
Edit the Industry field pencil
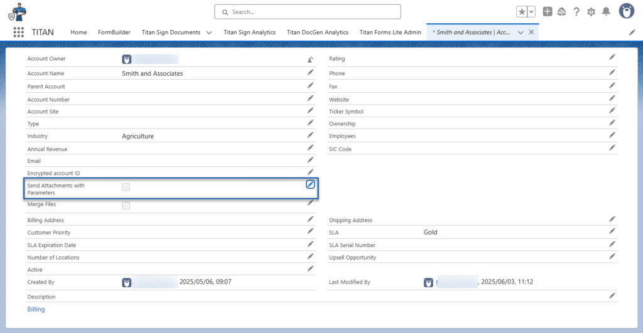tap(310, 135)
